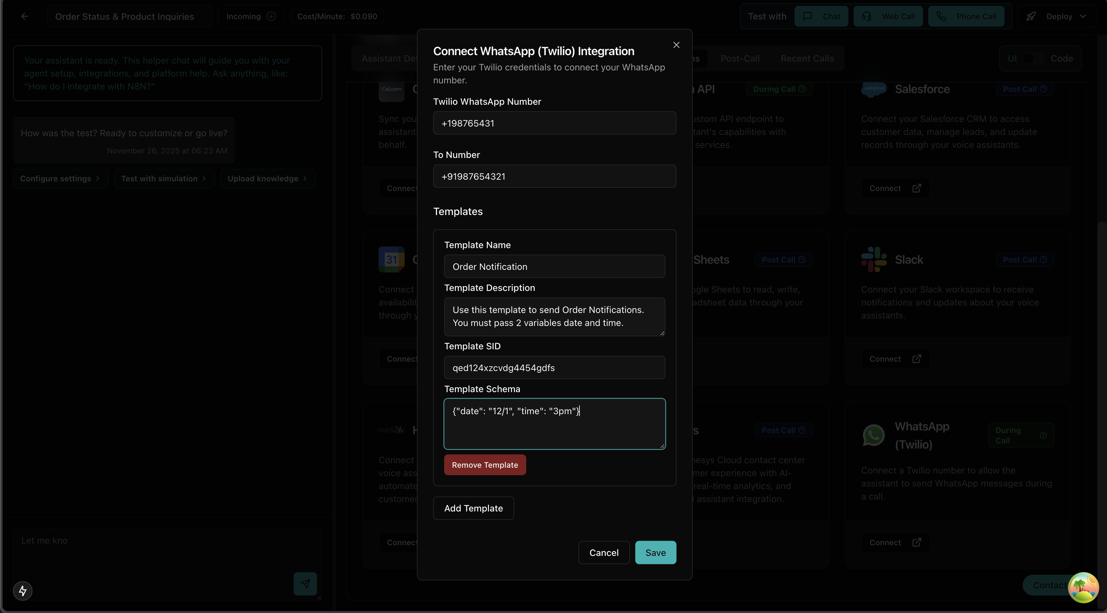This screenshot has height=613, width=1107.
Task: Switch to the Post-Call tab
Action: 740,58
